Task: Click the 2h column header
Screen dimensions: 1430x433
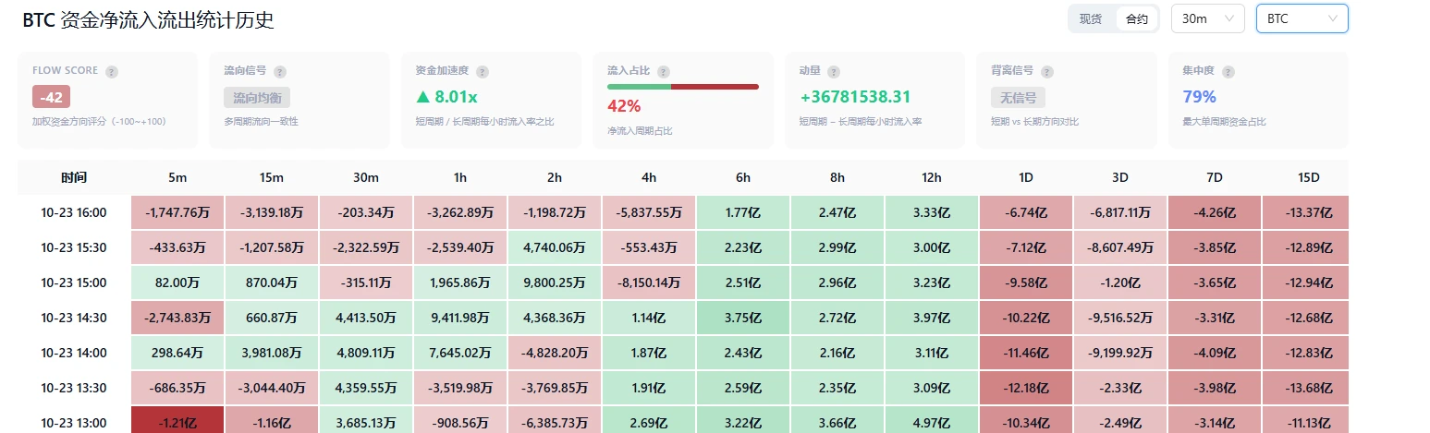Action: click(556, 177)
